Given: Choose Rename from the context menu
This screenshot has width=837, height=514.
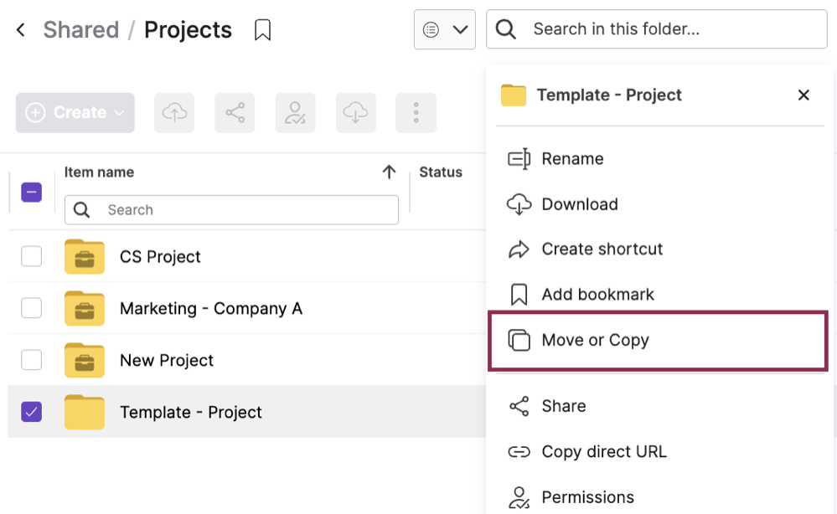Looking at the screenshot, I should (x=574, y=158).
